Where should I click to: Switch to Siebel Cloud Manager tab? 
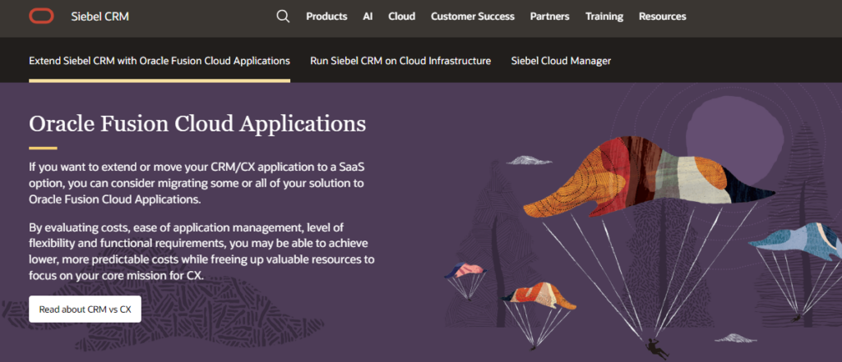tap(561, 61)
